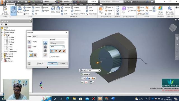Select the Revolve tool
The image size is (179, 101).
(20, 10)
